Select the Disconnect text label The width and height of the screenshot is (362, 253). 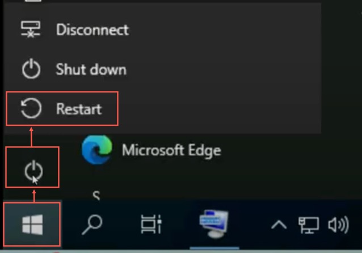click(x=92, y=30)
